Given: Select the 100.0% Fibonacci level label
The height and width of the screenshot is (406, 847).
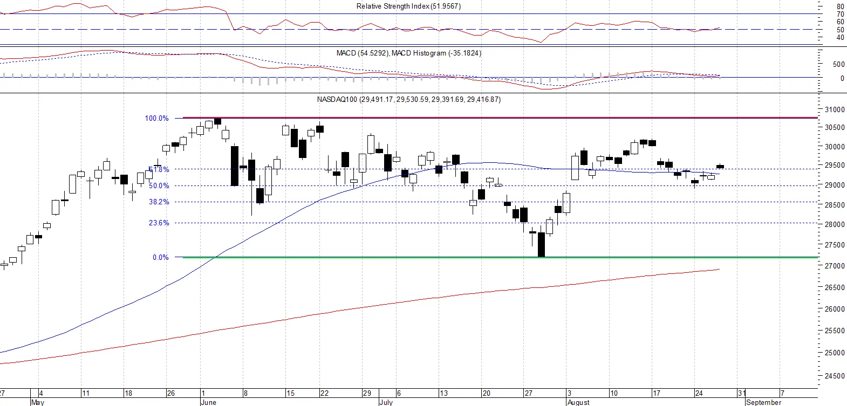Looking at the screenshot, I should click(x=156, y=118).
